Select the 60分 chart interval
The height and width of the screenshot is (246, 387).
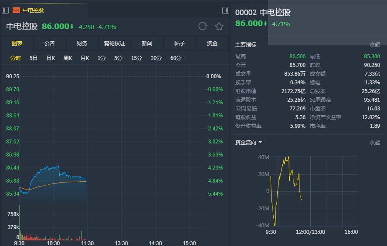click(x=176, y=58)
